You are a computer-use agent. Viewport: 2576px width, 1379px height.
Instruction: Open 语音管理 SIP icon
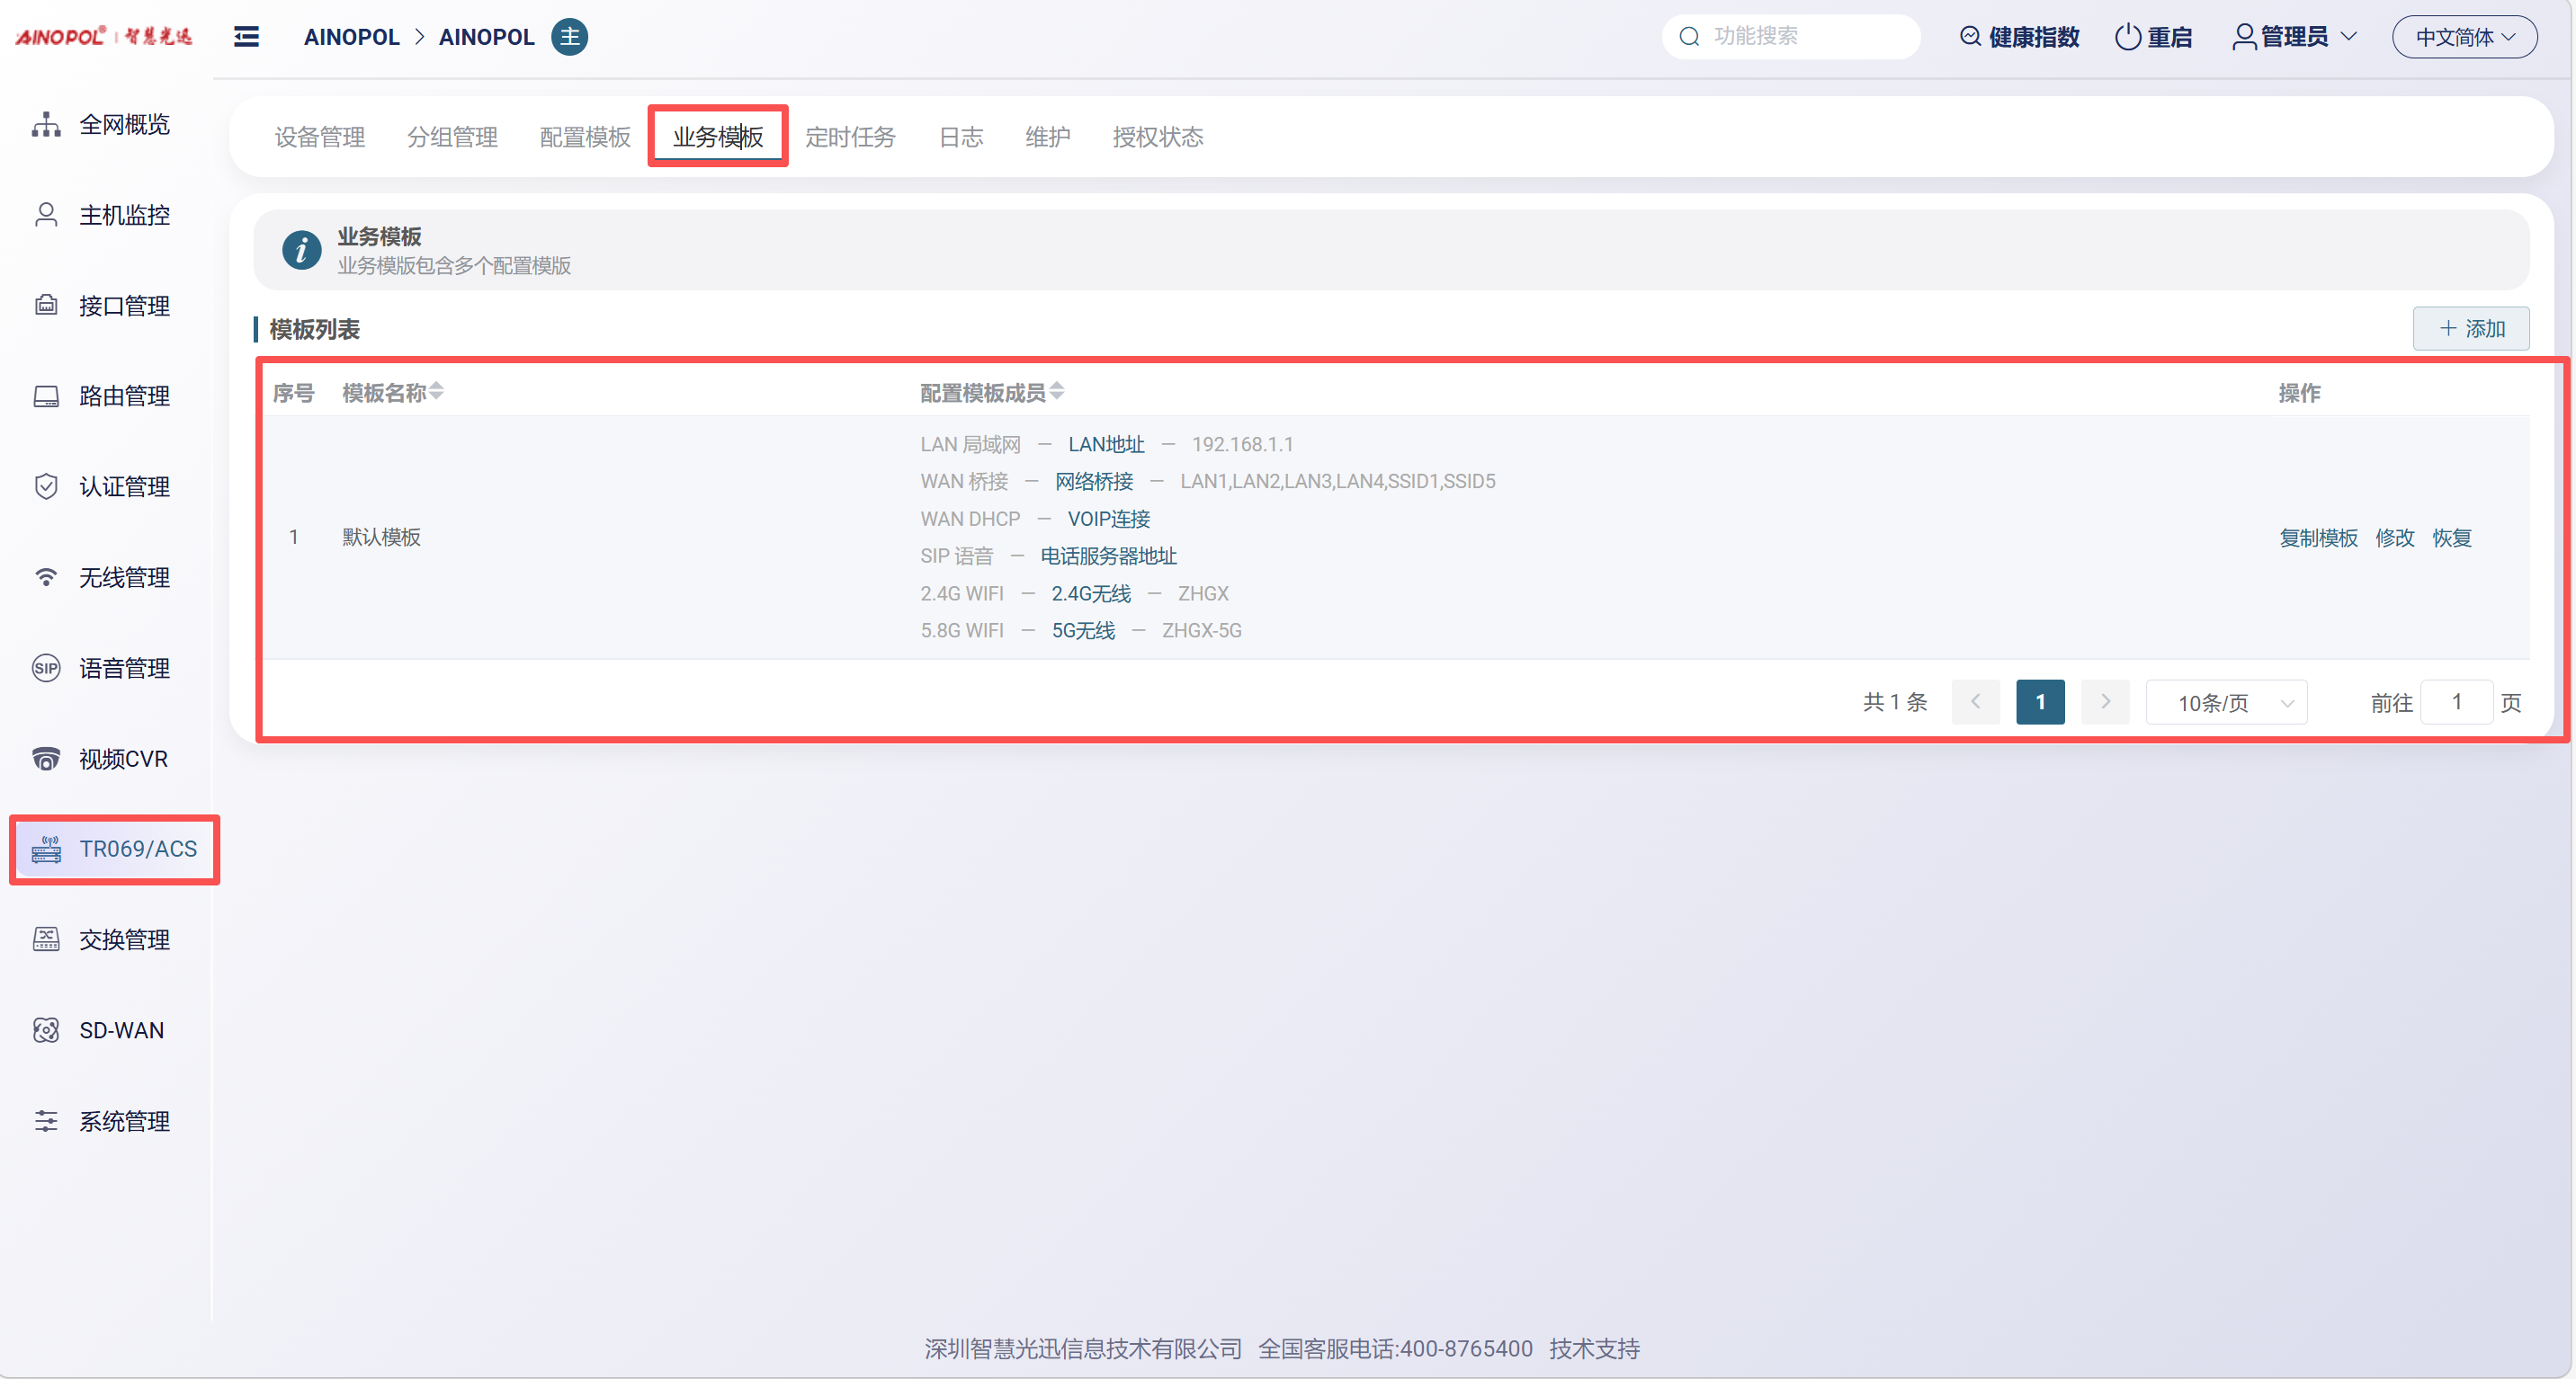[46, 669]
